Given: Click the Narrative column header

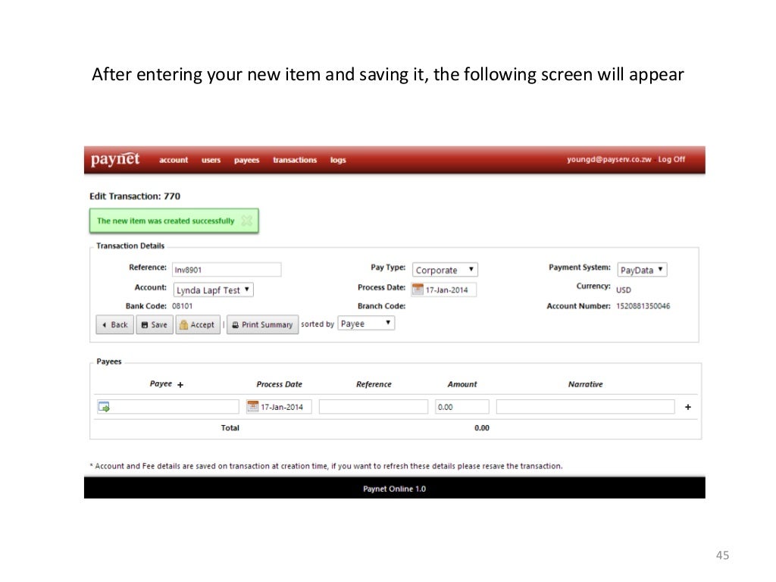Looking at the screenshot, I should (x=586, y=384).
